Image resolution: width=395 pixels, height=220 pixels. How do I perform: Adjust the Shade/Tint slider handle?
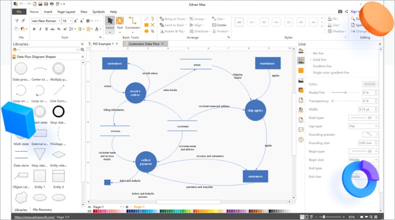[345, 93]
